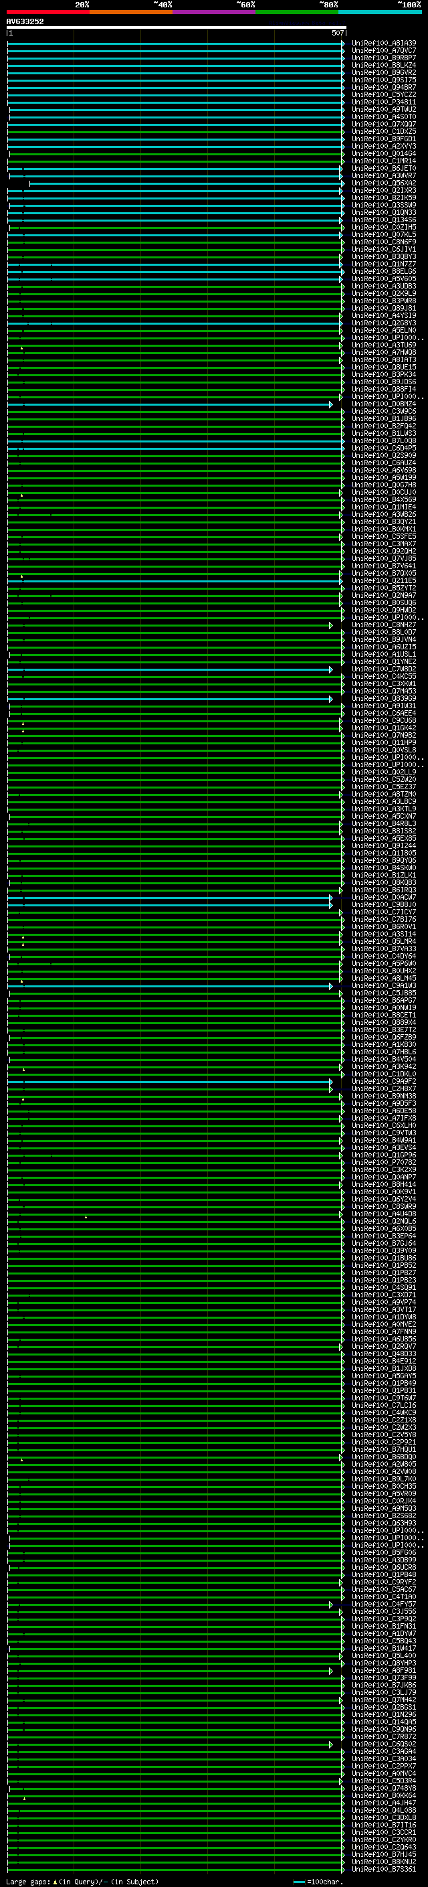Open hit UniRef100_B7L0Q8
The height and width of the screenshot is (1887, 428).
tap(384, 441)
